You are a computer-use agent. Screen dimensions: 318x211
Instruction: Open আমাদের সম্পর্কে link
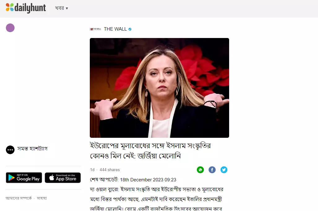[x=19, y=198]
